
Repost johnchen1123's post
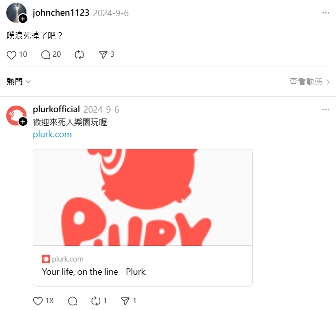point(79,55)
